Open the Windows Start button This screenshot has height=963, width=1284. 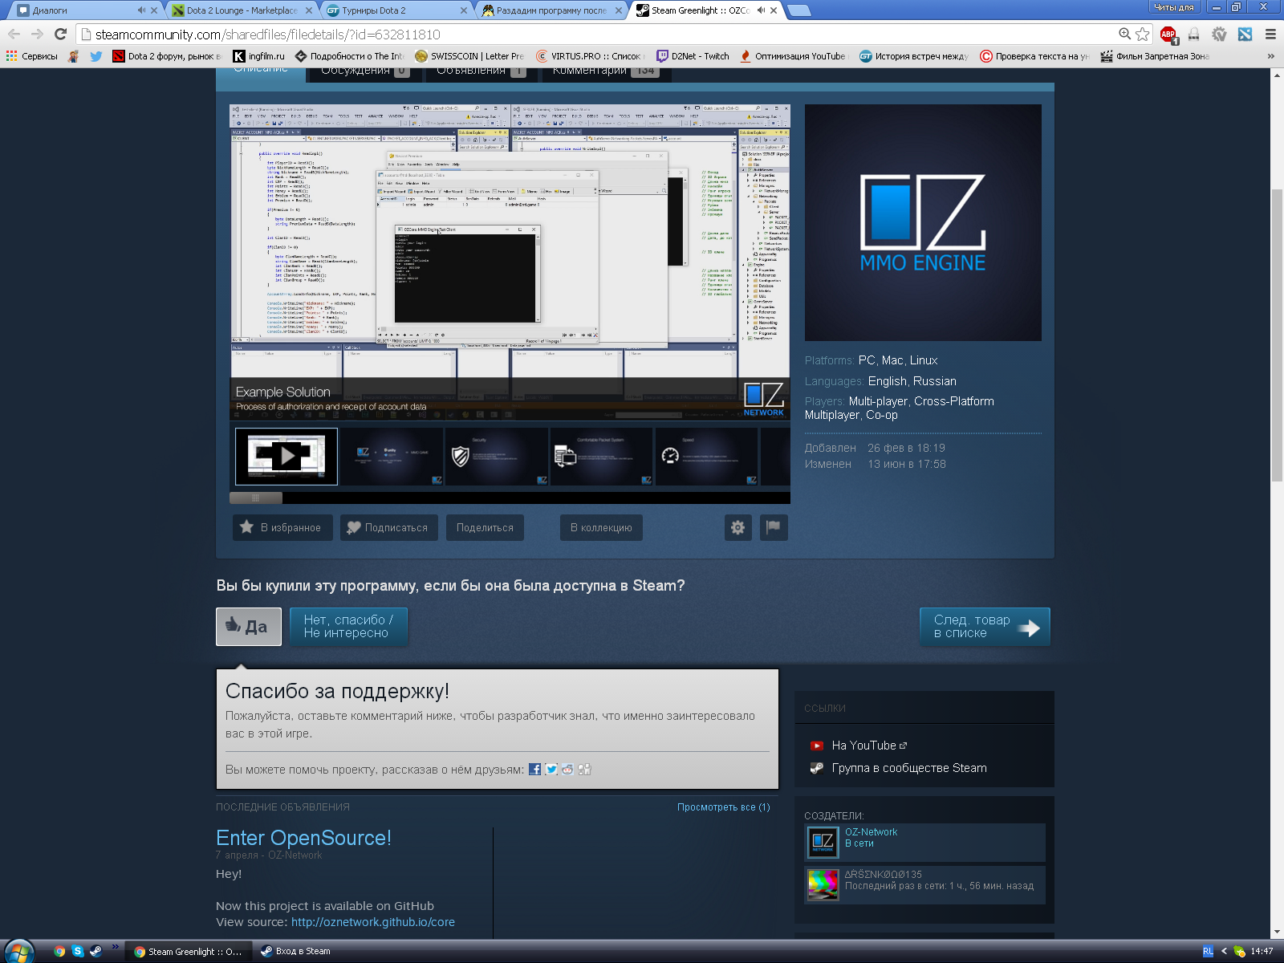18,951
